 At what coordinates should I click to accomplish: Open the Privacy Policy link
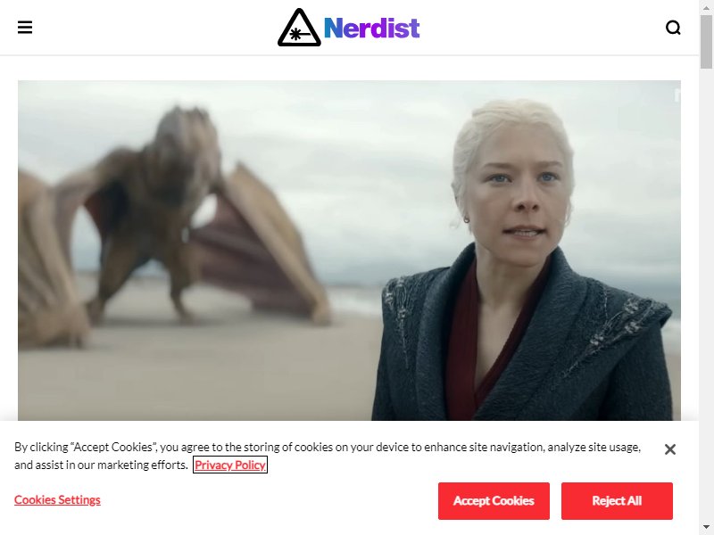[230, 465]
